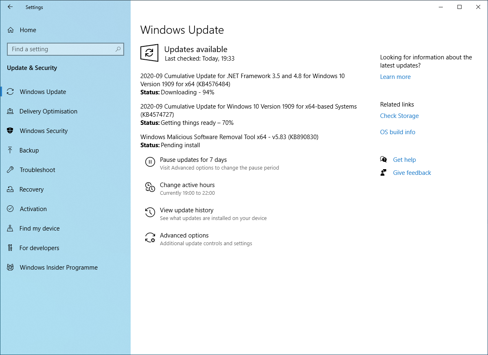The height and width of the screenshot is (355, 488).
Task: Open Change active hours
Action: (187, 185)
